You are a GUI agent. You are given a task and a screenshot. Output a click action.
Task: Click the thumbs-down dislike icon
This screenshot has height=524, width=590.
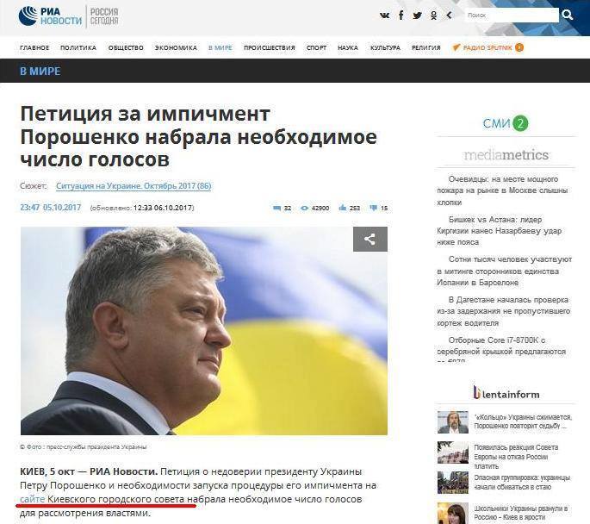pyautogui.click(x=373, y=208)
